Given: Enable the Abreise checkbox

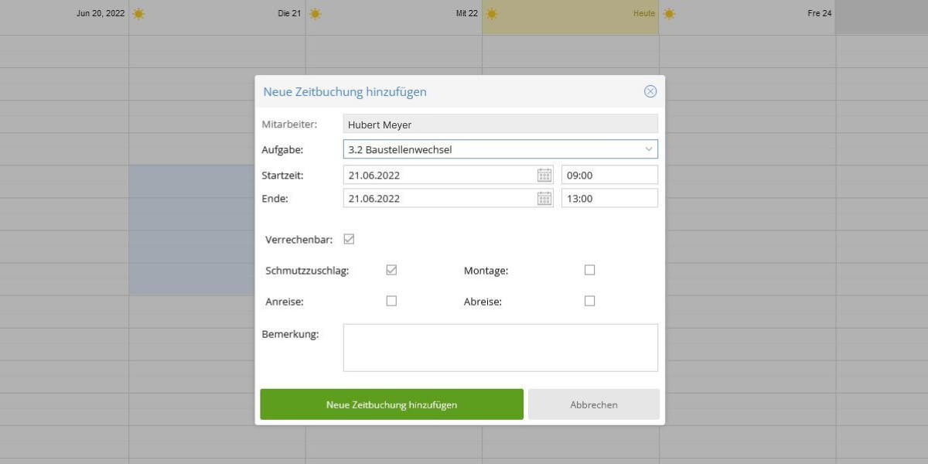Looking at the screenshot, I should [590, 301].
